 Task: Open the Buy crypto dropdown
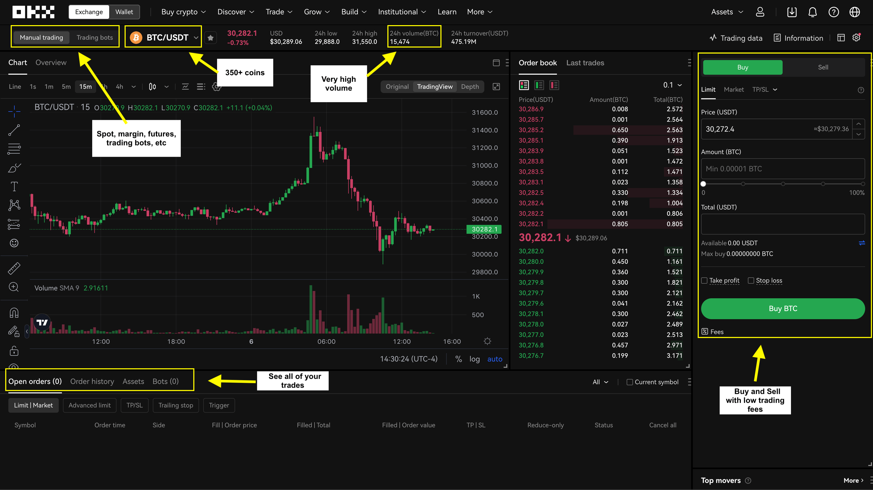[184, 12]
